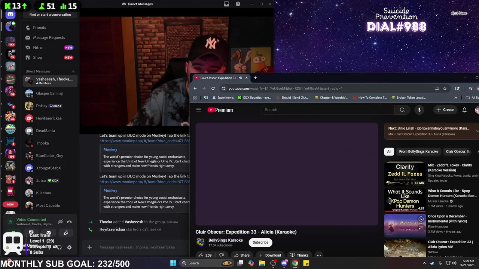
Task: Mute the Clair Obscur tab audio
Action: 240,78
